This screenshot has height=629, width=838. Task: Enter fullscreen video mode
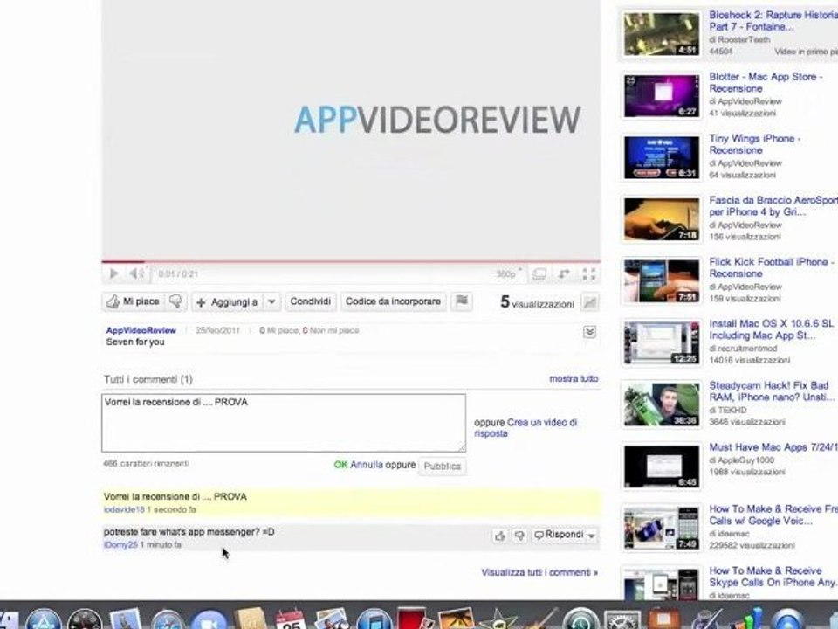click(x=589, y=273)
